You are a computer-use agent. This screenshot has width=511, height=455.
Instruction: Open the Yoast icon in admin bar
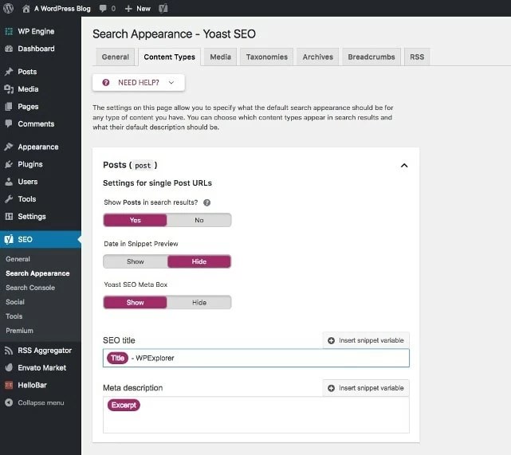pos(163,9)
